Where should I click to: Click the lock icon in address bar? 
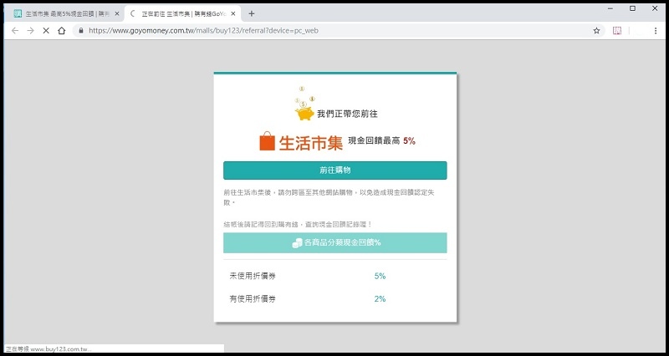80,30
